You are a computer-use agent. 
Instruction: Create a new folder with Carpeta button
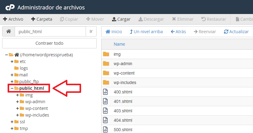(x=42, y=19)
